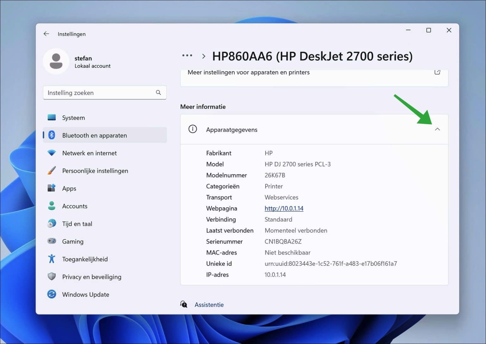Click the Toegankelijkheid accessibility icon
486x344 pixels.
point(52,259)
